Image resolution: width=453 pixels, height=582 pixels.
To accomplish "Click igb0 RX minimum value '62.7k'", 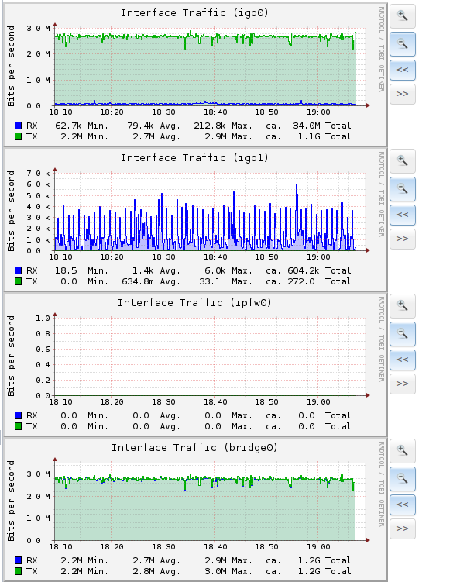I will [68, 126].
